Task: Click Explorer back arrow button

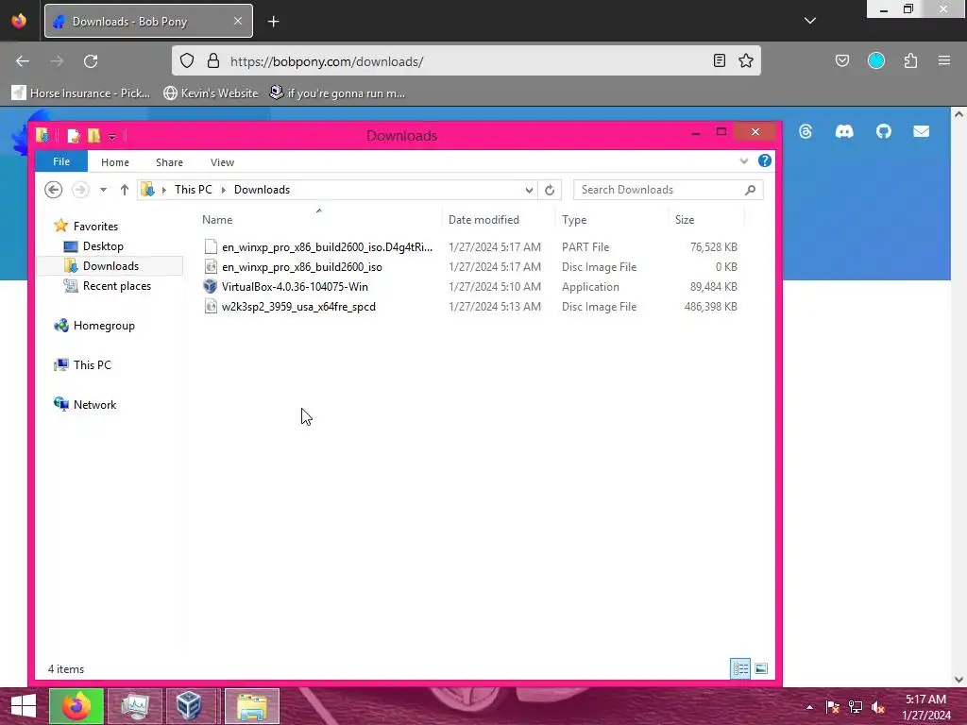Action: pyautogui.click(x=54, y=190)
